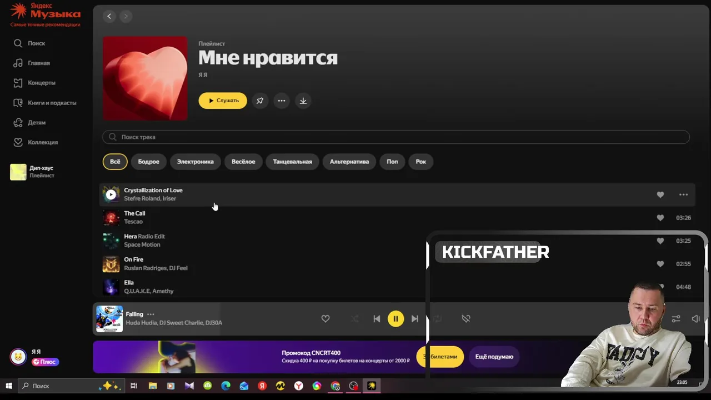Image resolution: width=711 pixels, height=400 pixels.
Task: Open player sound settings sliders icon
Action: pos(676,319)
